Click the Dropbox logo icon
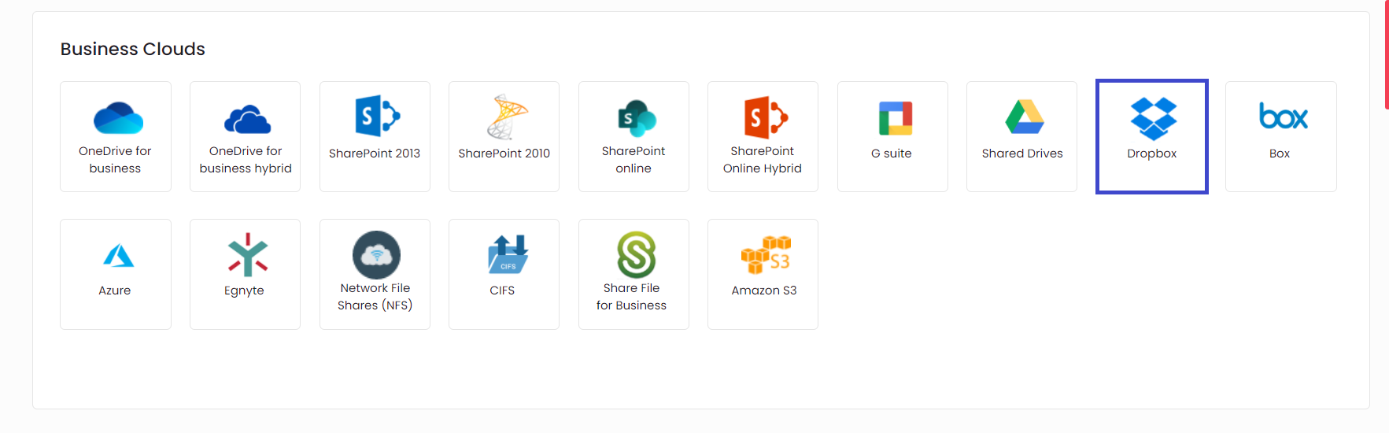 point(1154,118)
